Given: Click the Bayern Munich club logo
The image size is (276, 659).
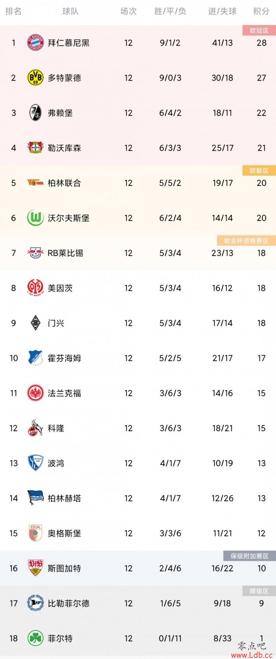Looking at the screenshot, I should (35, 43).
